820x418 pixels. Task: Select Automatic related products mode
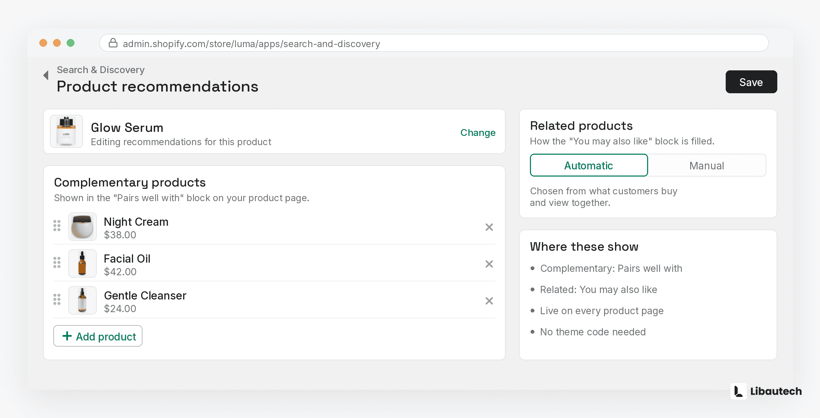click(589, 165)
